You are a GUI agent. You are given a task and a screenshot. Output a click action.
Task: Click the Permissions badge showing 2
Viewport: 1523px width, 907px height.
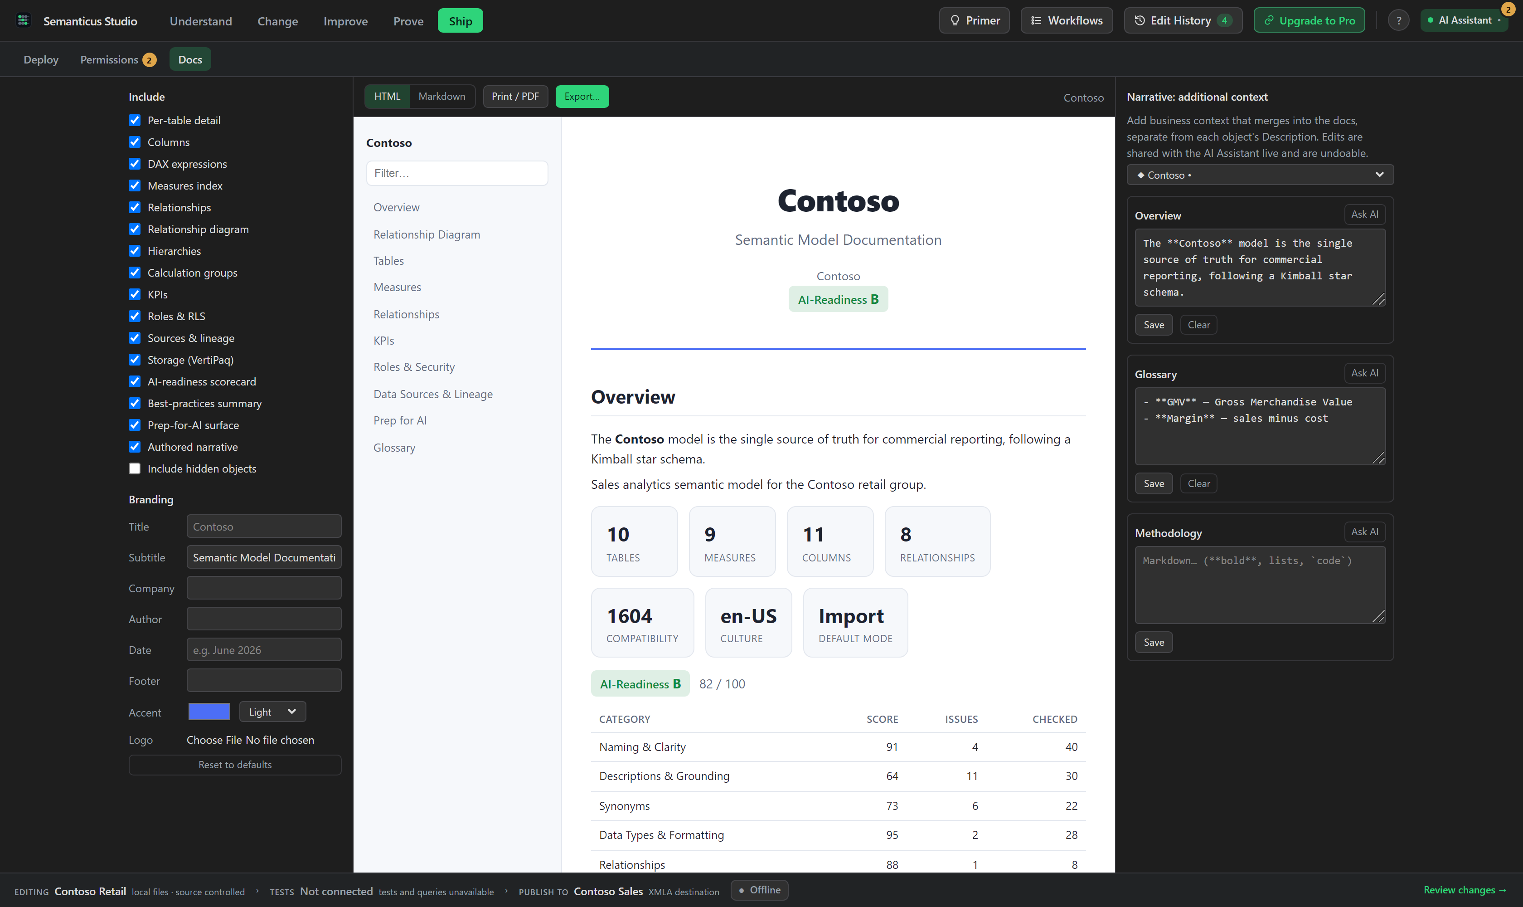pyautogui.click(x=149, y=60)
